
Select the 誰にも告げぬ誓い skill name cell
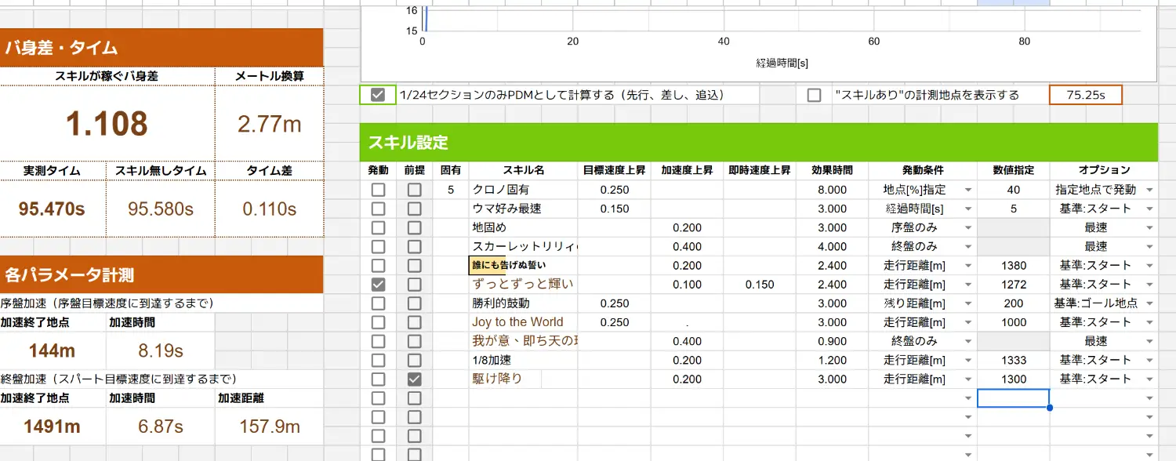(x=521, y=266)
